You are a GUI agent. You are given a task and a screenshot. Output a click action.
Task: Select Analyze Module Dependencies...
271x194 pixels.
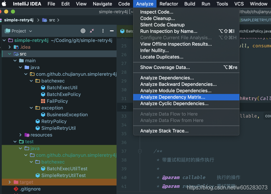click(186, 91)
